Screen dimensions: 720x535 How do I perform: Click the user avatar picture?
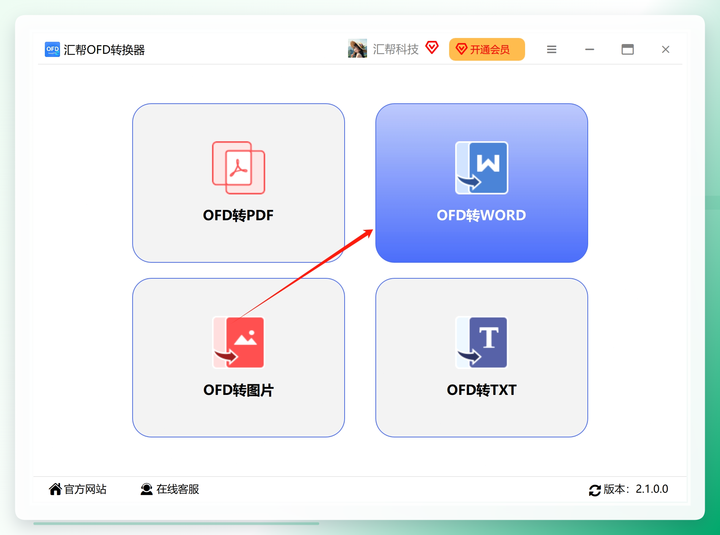pyautogui.click(x=358, y=49)
